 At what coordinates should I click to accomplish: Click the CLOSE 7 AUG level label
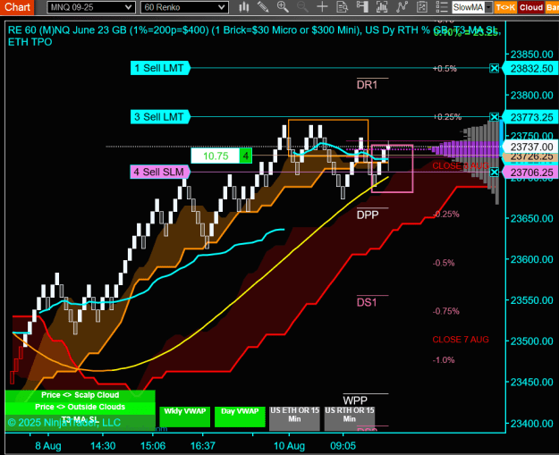(461, 340)
